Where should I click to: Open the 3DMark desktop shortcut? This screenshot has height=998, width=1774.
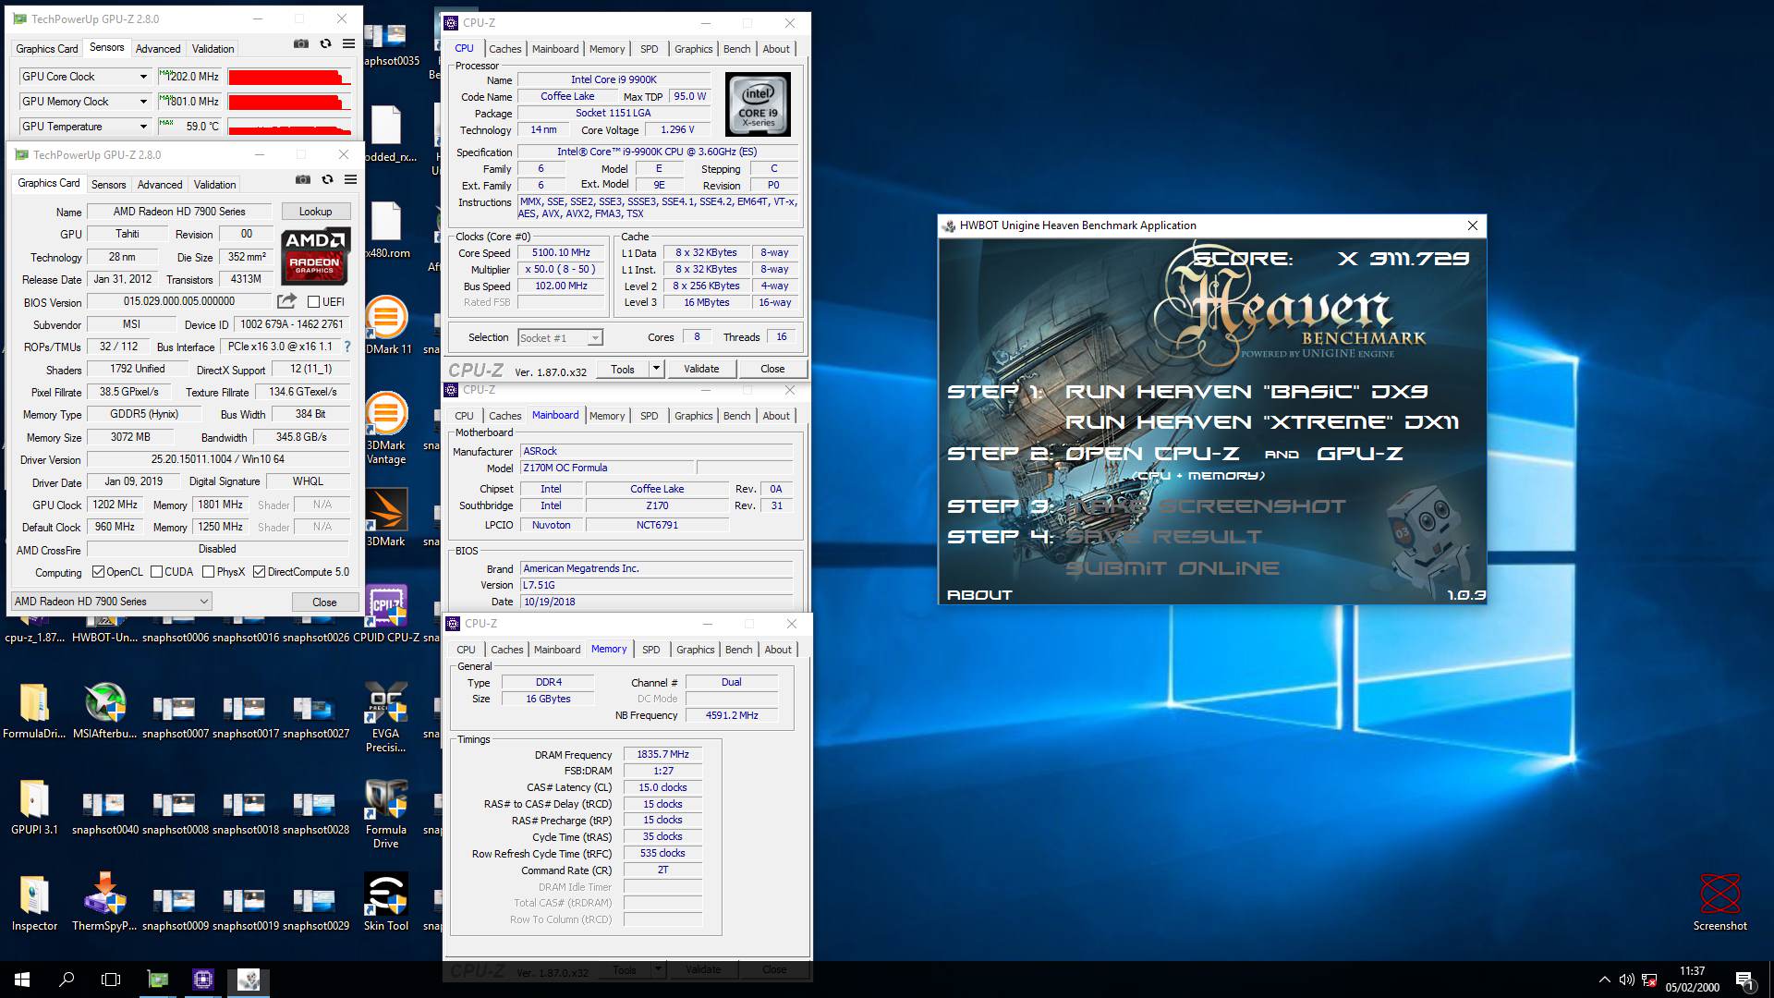(x=387, y=517)
